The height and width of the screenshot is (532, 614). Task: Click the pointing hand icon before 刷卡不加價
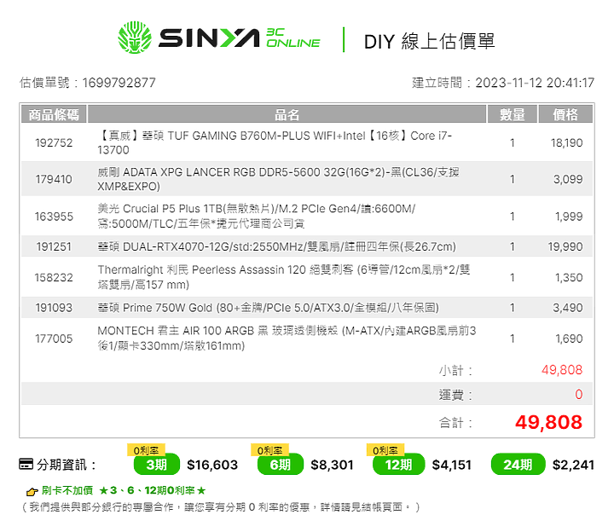pos(32,491)
